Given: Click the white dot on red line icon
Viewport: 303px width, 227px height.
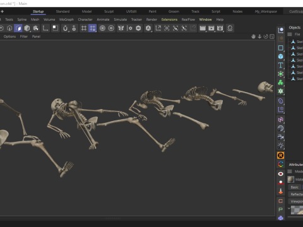Looking at the screenshot, I should 281,182.
